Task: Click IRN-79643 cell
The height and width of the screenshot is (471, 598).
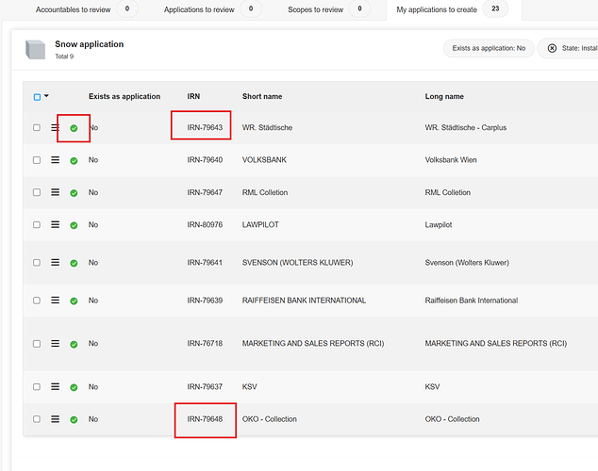Action: [205, 127]
